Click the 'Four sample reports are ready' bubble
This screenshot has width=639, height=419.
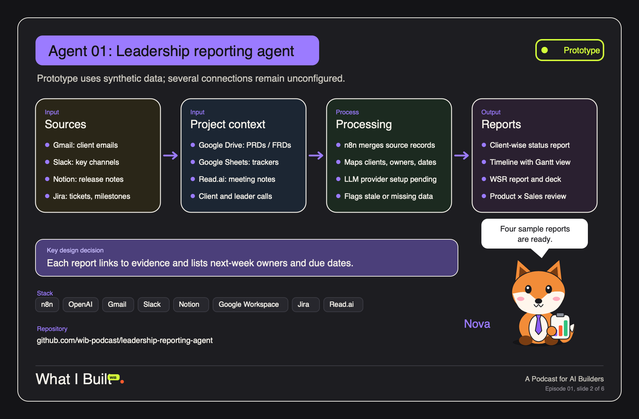pyautogui.click(x=535, y=234)
